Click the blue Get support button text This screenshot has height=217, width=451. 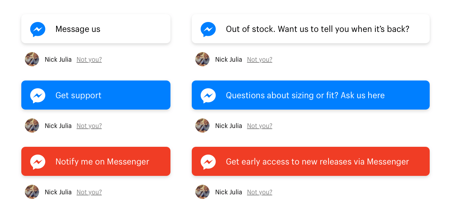tap(78, 95)
